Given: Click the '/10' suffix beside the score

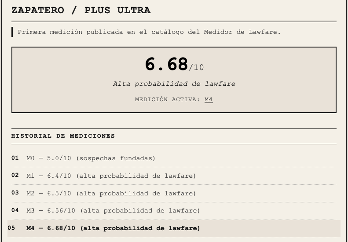Looking at the screenshot, I should 196,67.
